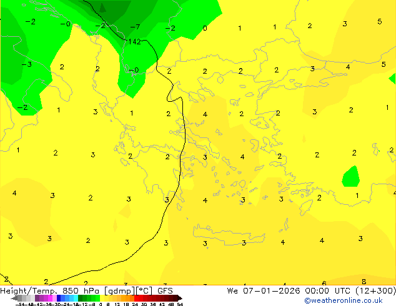Click the "8" temperature value
This screenshot has height=306, width=396.
coord(364,282)
